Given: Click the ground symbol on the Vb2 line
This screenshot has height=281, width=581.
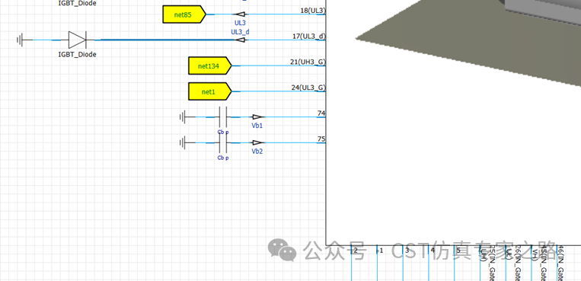Looking at the screenshot, I should [183, 142].
